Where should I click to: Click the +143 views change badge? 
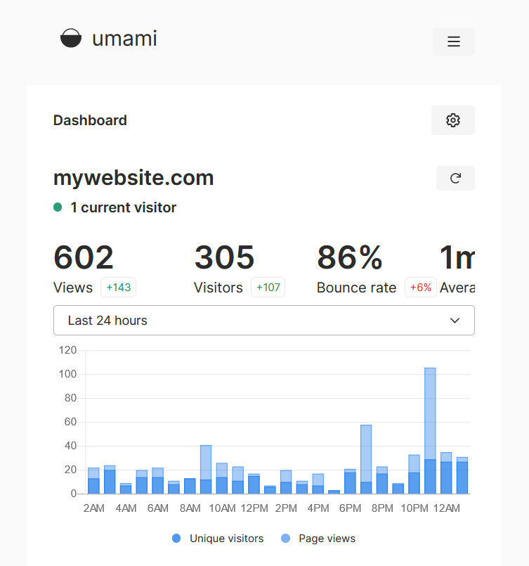pyautogui.click(x=118, y=288)
